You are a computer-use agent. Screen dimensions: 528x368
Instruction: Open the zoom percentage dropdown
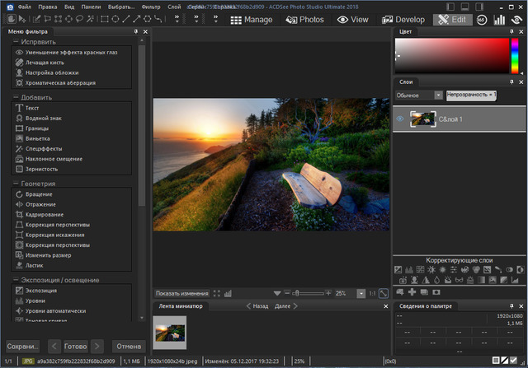tap(361, 293)
